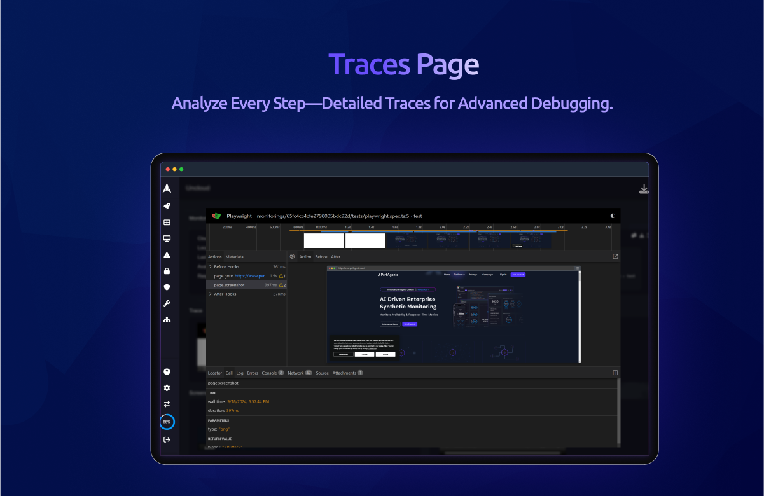Viewport: 764px width, 496px height.
Task: Click the shield icon in the sidebar
Action: (x=167, y=287)
